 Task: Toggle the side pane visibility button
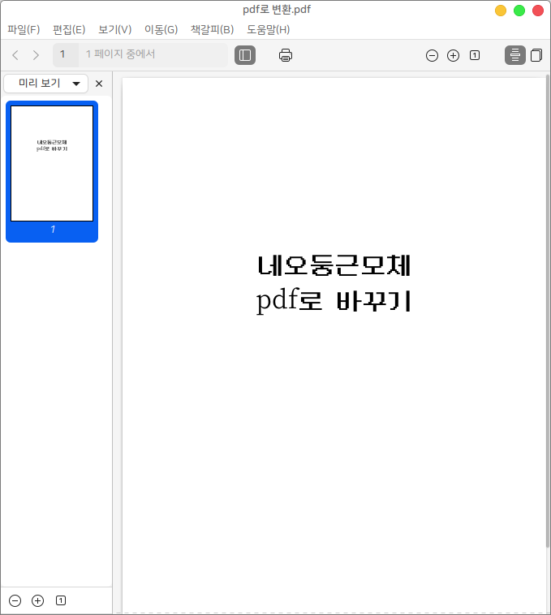click(245, 55)
